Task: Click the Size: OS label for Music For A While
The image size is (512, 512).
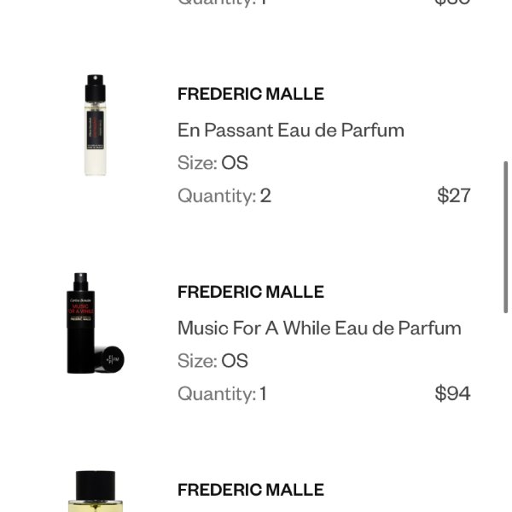Action: [x=212, y=360]
